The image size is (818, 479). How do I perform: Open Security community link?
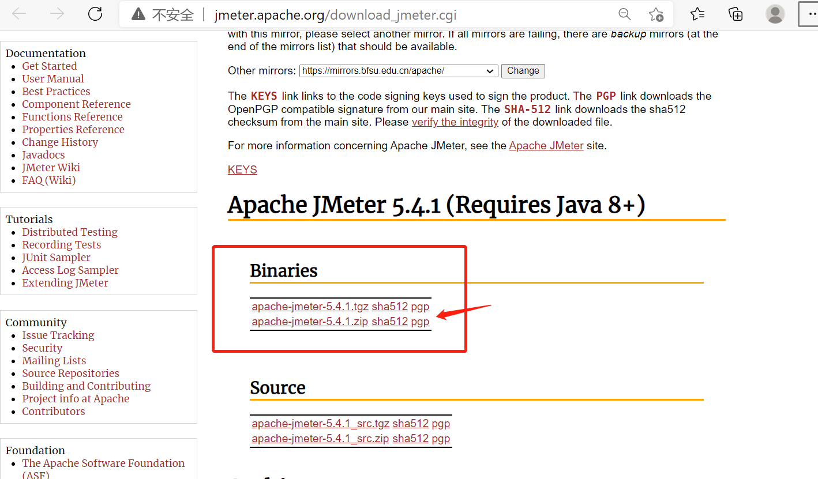point(42,348)
